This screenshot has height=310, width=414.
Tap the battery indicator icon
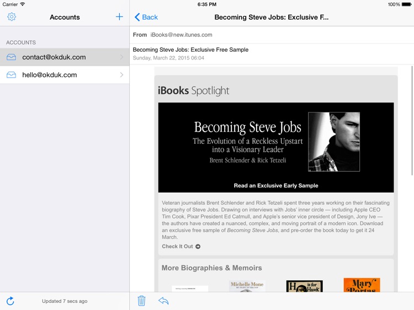407,4
